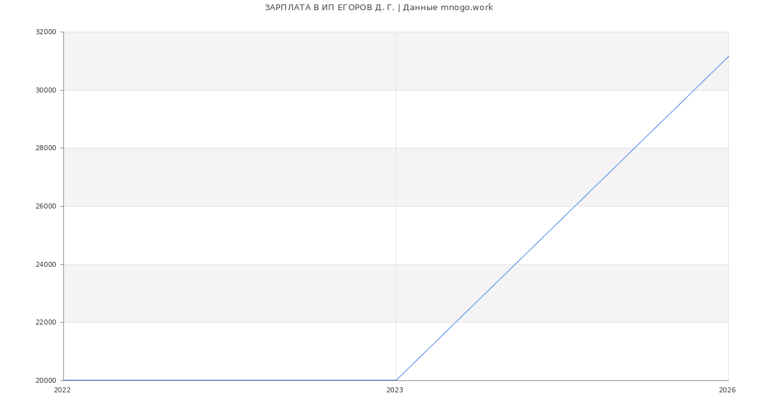Click the 22000 y-axis label
760x412 pixels.
pos(46,323)
